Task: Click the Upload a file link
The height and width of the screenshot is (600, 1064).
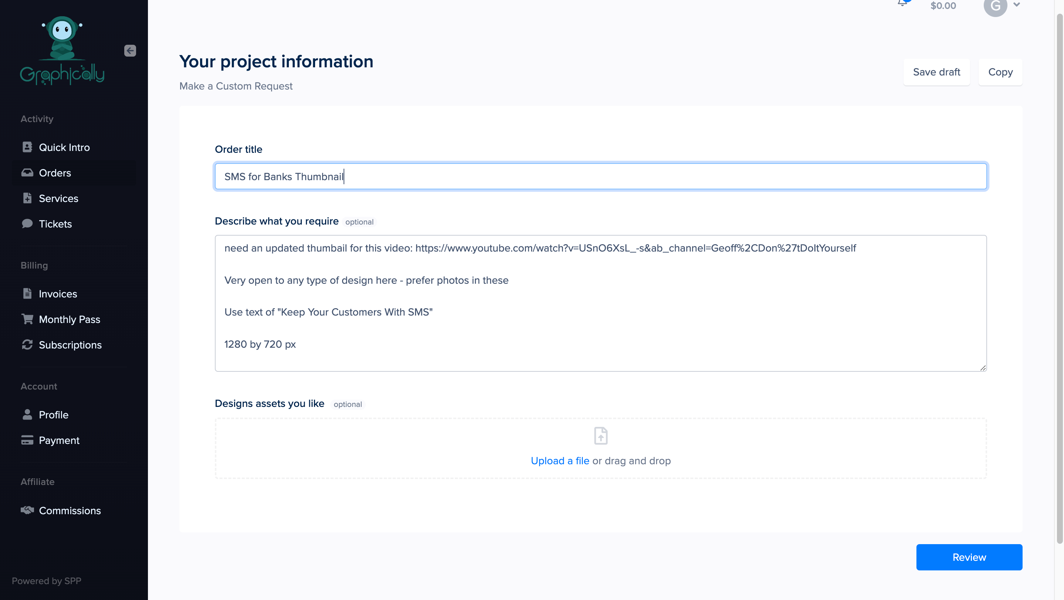Action: pos(560,461)
